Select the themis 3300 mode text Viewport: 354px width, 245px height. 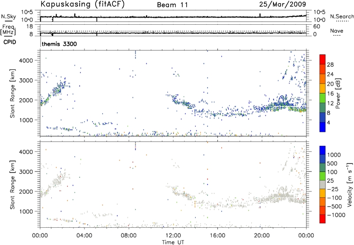click(59, 44)
